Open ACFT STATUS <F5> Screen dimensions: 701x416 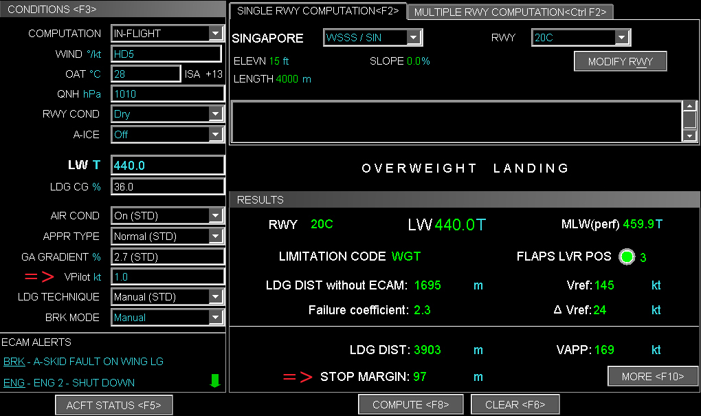(113, 405)
